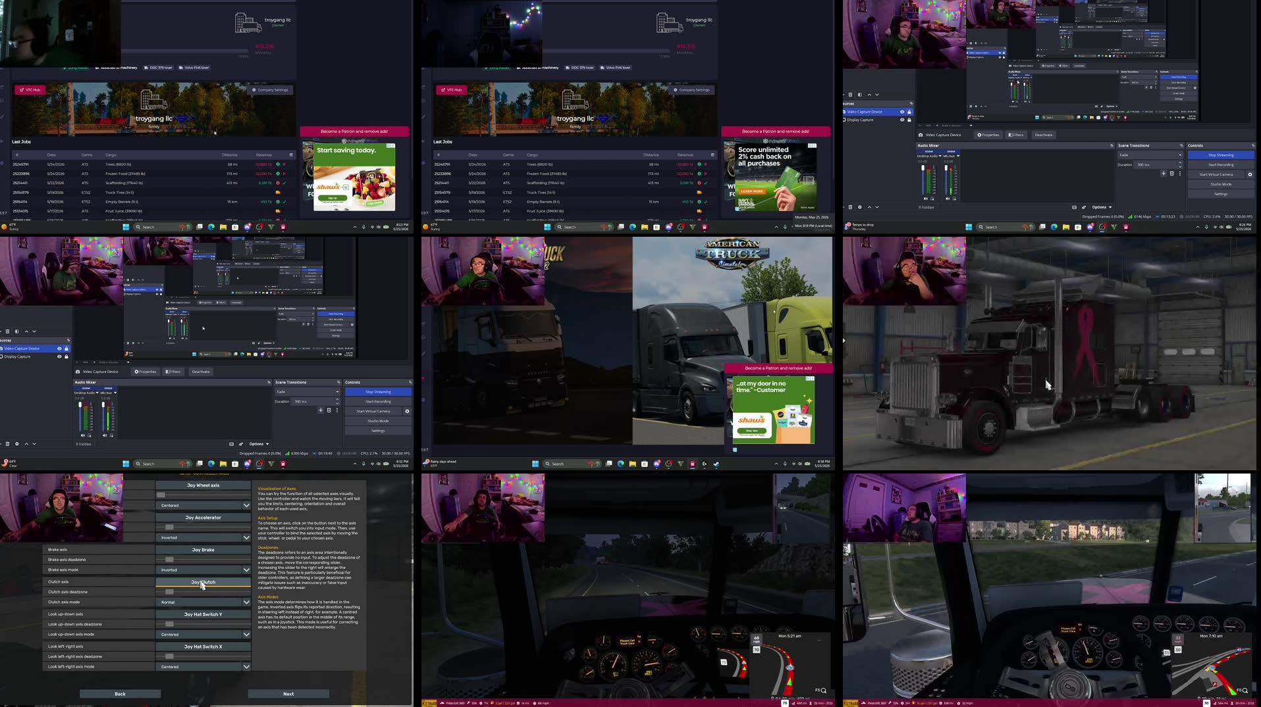
Task: Open File Explorer icon, 6300 kbps OBS frame taskbar
Action: [223, 464]
